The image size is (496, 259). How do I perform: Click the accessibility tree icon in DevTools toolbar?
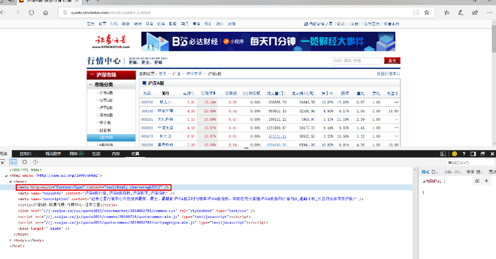35,162
